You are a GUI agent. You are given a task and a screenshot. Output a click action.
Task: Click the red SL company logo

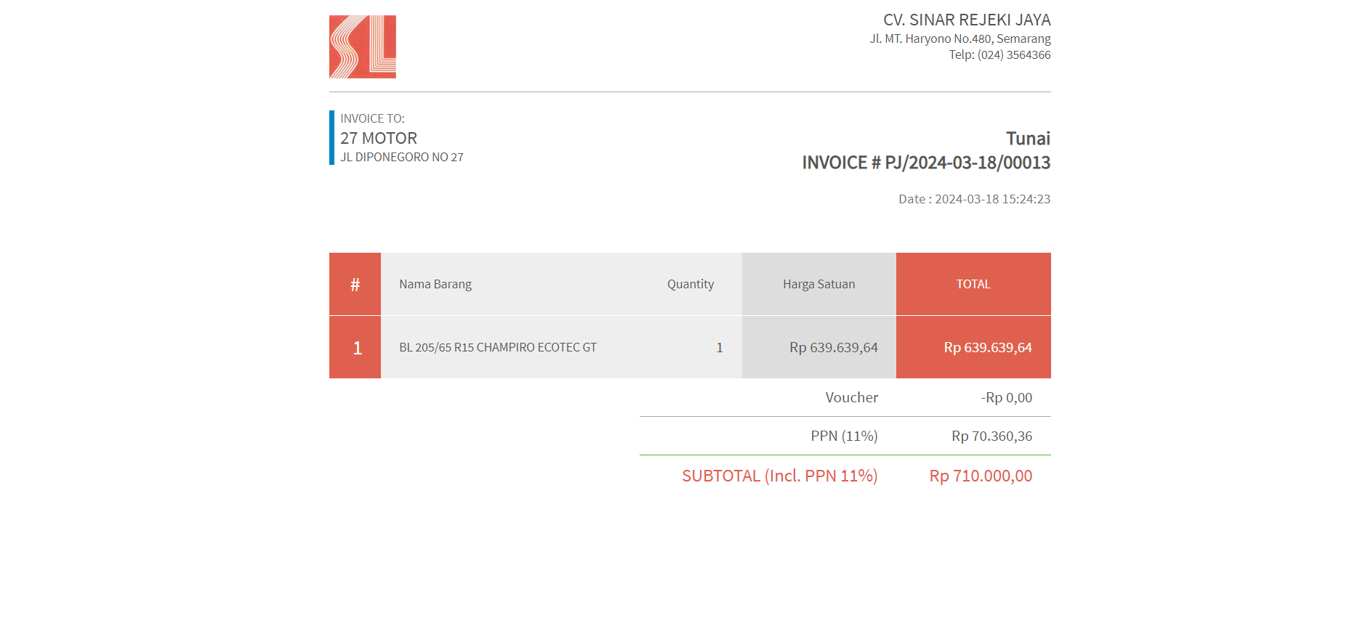pos(362,46)
